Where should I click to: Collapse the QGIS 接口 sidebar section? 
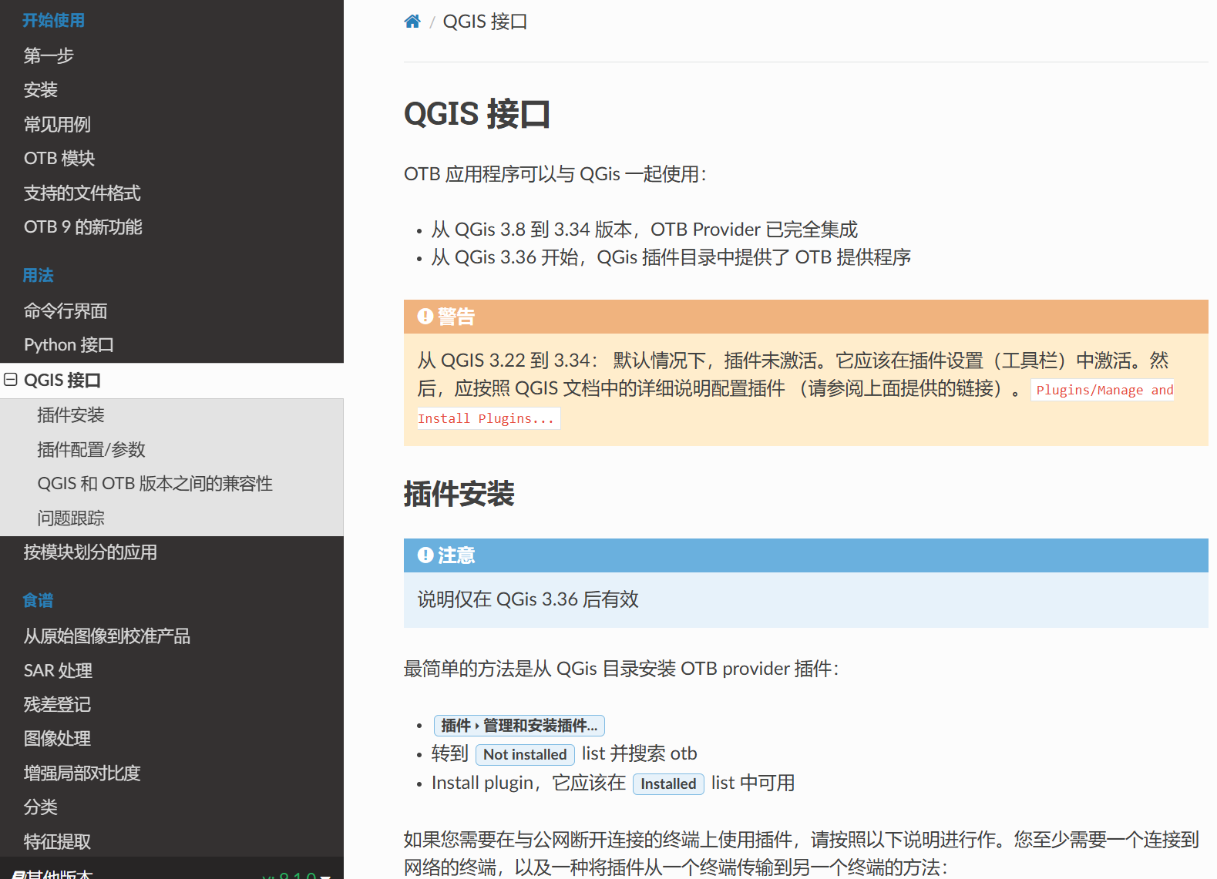coord(11,380)
